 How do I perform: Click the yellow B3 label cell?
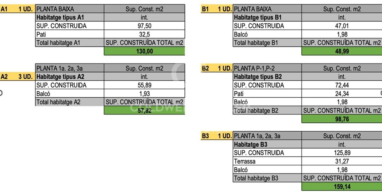pyautogui.click(x=206, y=136)
